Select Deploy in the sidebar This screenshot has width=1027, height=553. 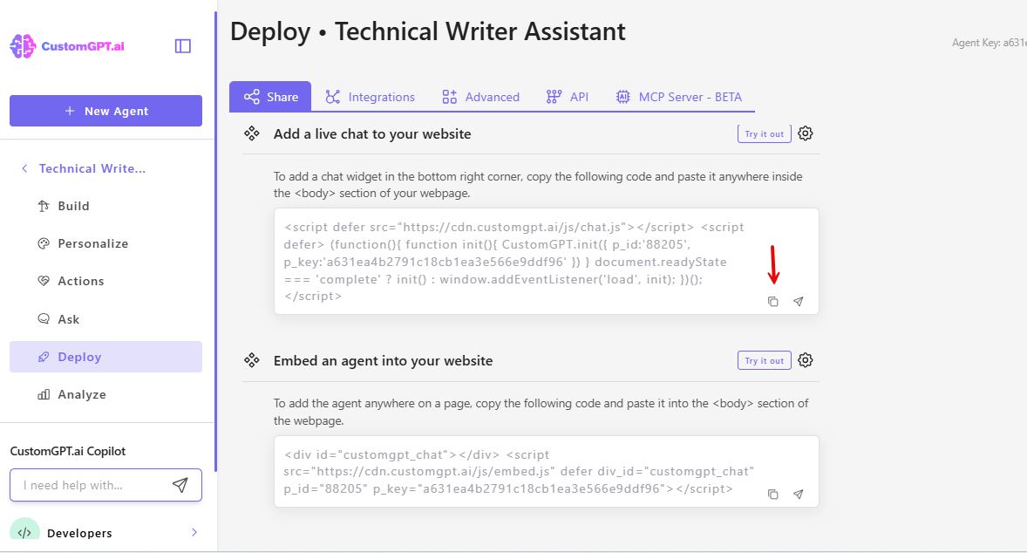pyautogui.click(x=105, y=357)
